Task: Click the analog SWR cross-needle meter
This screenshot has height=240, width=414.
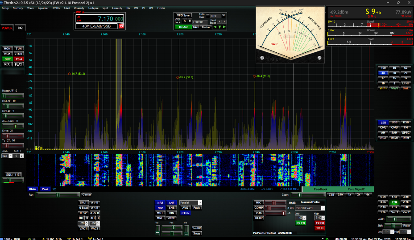Action: click(290, 35)
